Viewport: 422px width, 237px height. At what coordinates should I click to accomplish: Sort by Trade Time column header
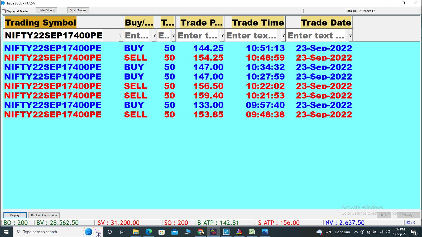point(255,22)
